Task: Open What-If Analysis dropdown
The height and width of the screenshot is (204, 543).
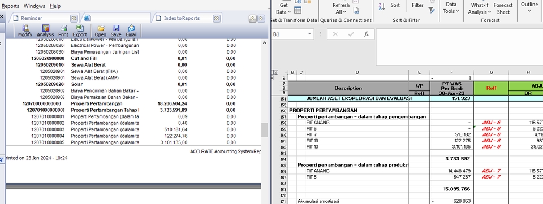Action: pyautogui.click(x=480, y=8)
